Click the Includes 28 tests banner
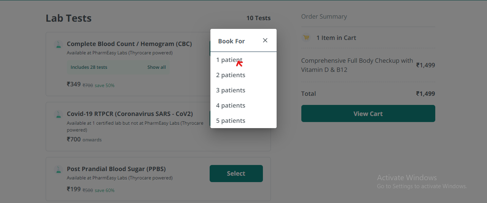The image size is (487, 203). coord(89,67)
